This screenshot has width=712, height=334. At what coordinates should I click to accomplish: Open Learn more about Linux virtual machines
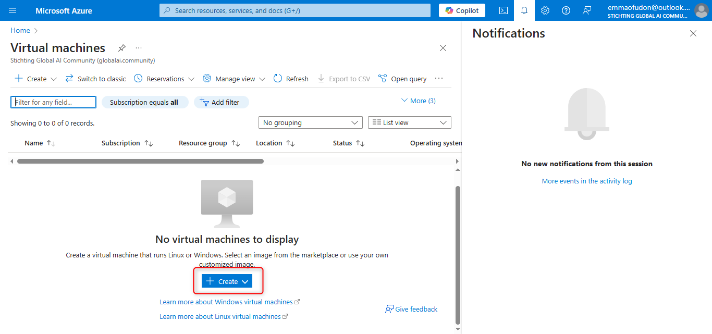(x=224, y=317)
